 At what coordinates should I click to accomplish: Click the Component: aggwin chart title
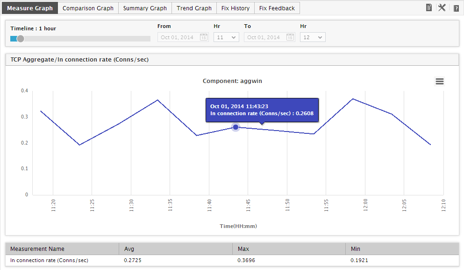[232, 81]
